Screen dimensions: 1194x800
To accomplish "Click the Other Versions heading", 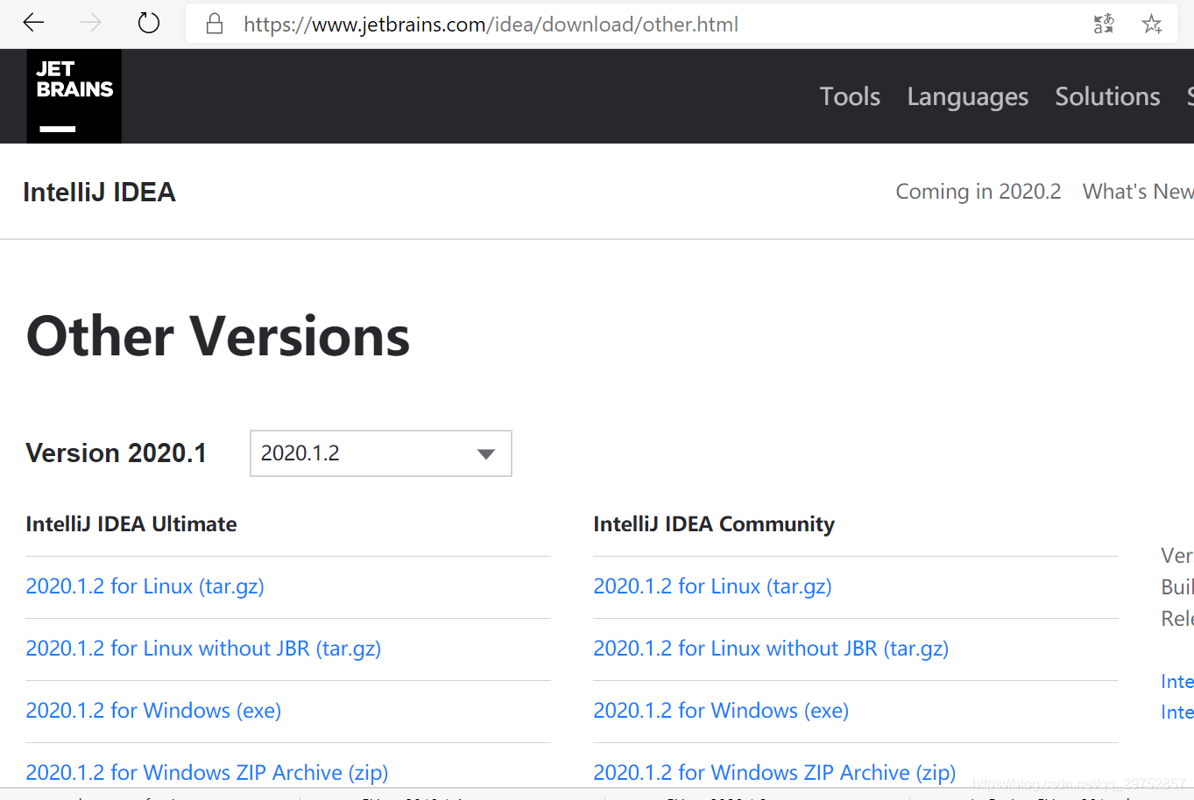I will tap(218, 336).
